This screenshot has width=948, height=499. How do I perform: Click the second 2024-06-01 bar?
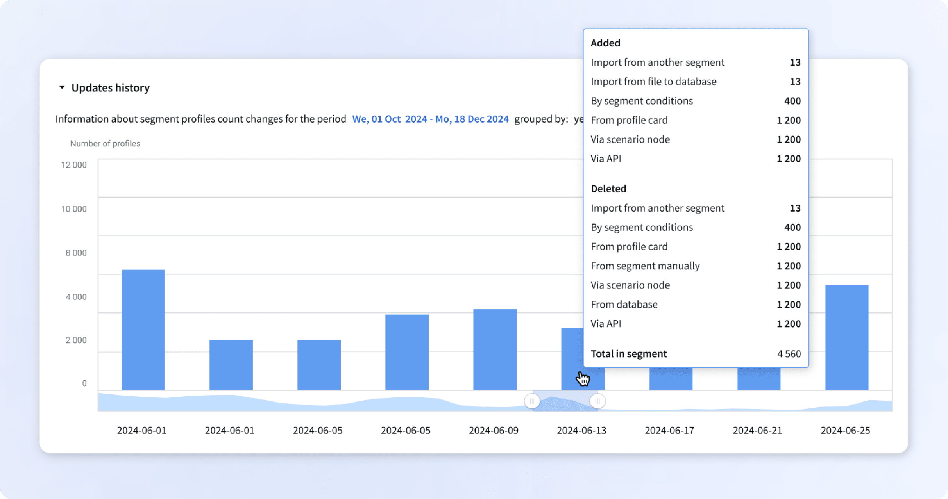coord(231,365)
